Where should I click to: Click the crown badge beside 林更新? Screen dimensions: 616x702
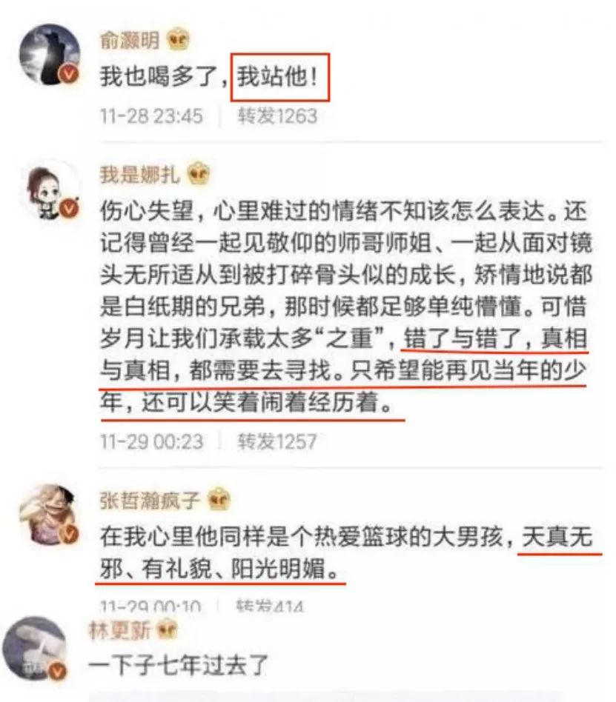click(166, 630)
